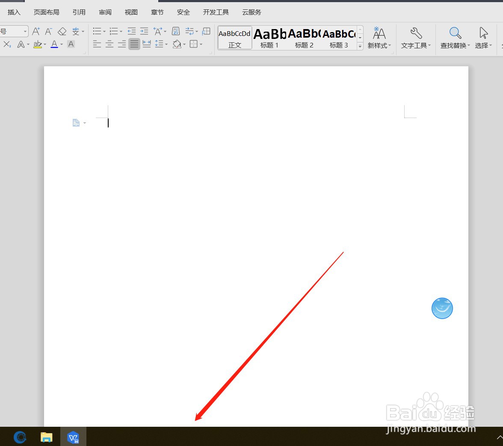
Task: Click the tab stops ruler icon
Action: click(x=206, y=31)
